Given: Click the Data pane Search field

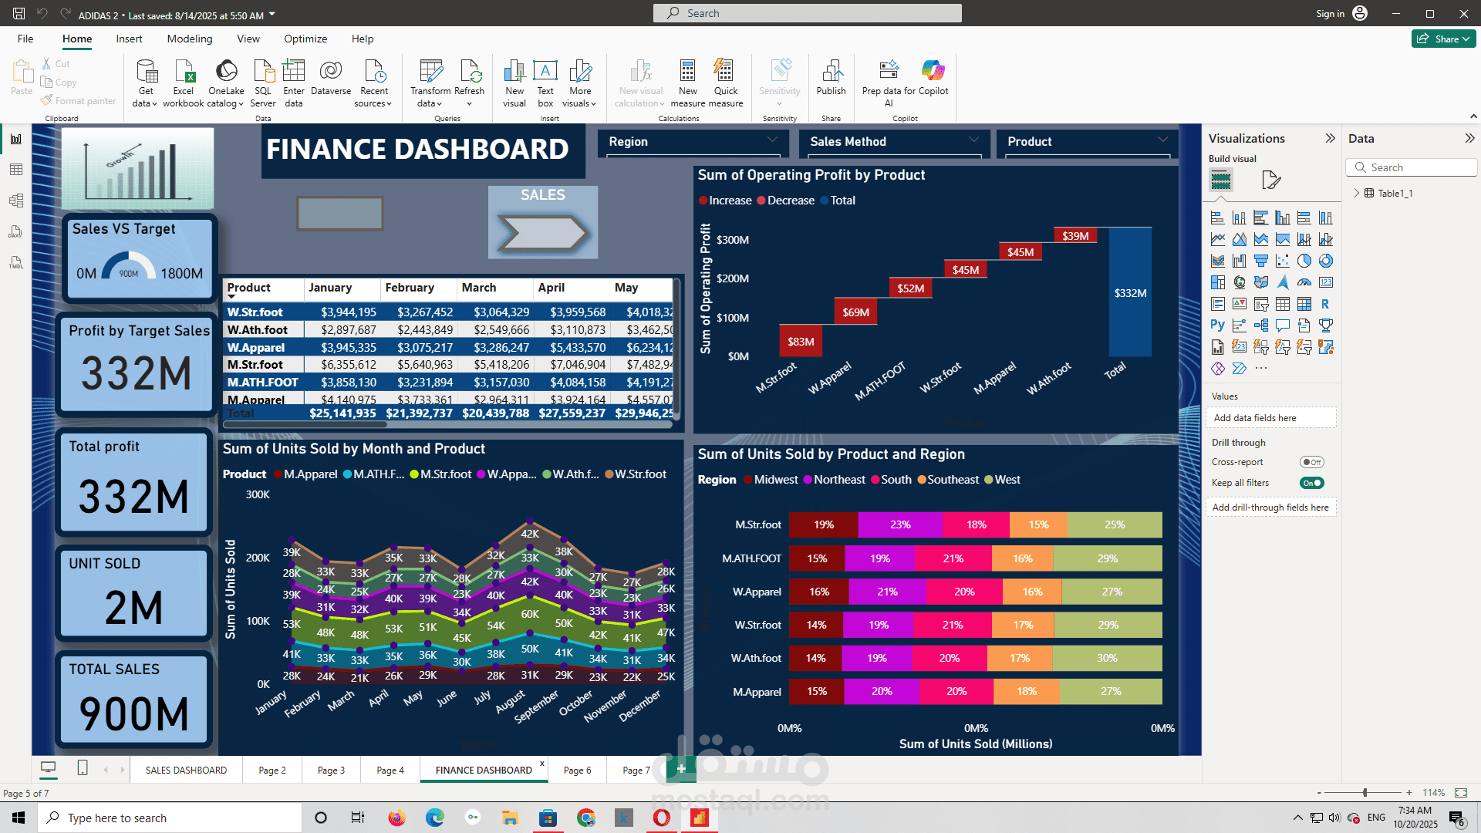Looking at the screenshot, I should 1412,167.
